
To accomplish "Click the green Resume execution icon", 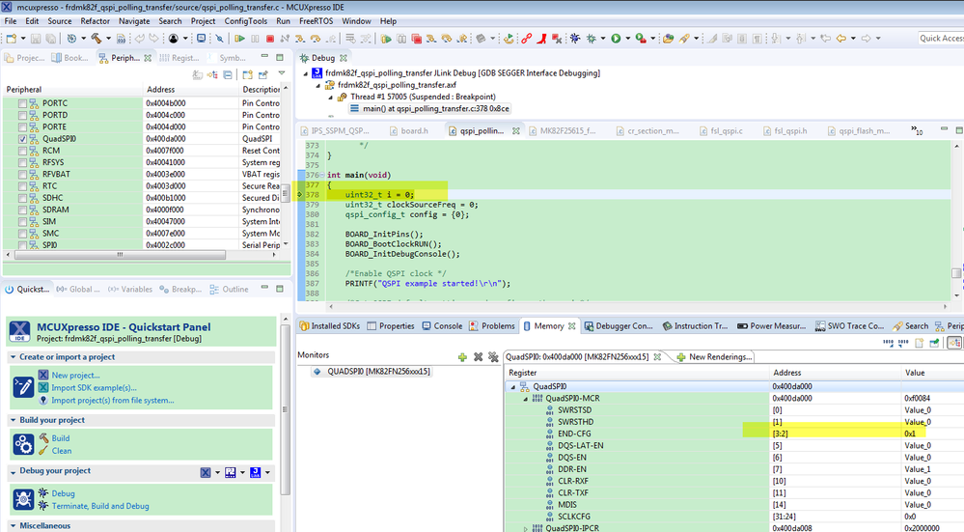I will pos(238,39).
